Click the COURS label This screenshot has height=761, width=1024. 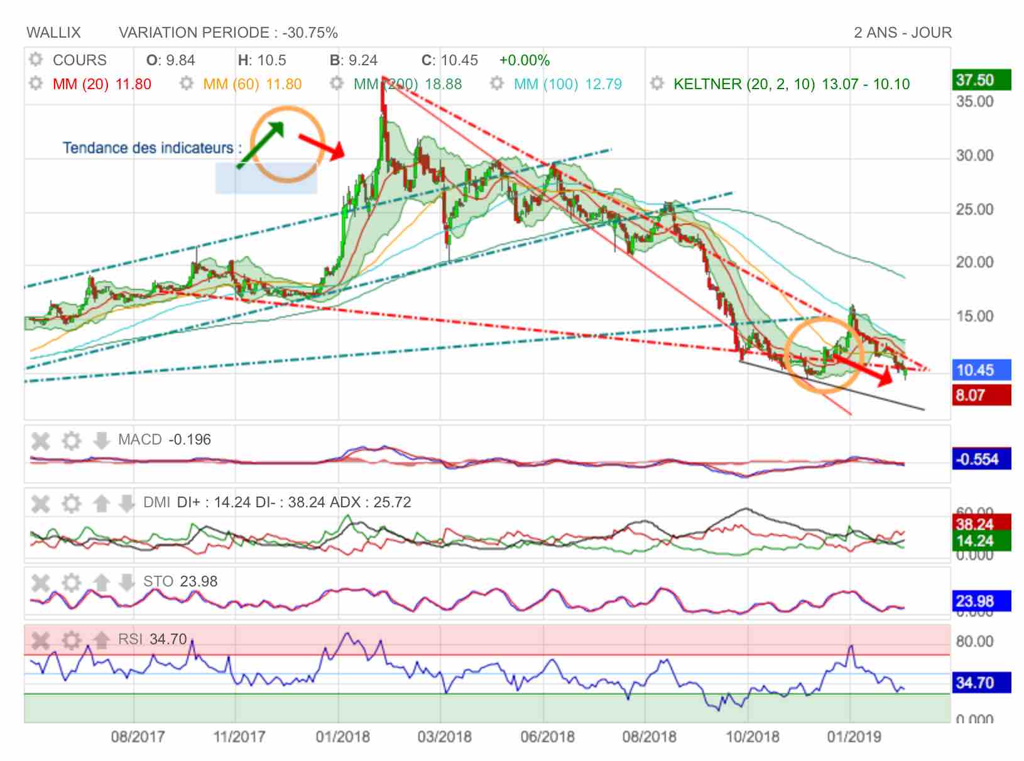click(80, 60)
